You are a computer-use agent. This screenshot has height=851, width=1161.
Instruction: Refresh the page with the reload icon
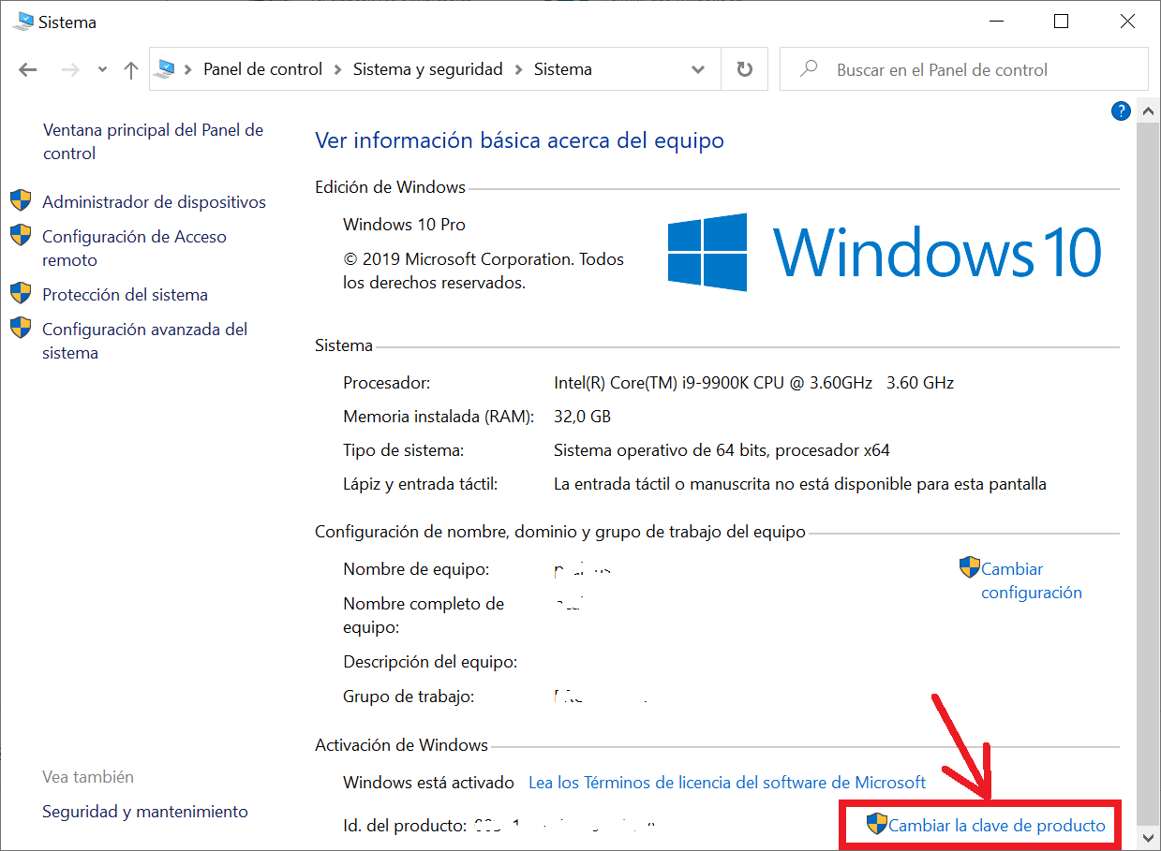(744, 68)
